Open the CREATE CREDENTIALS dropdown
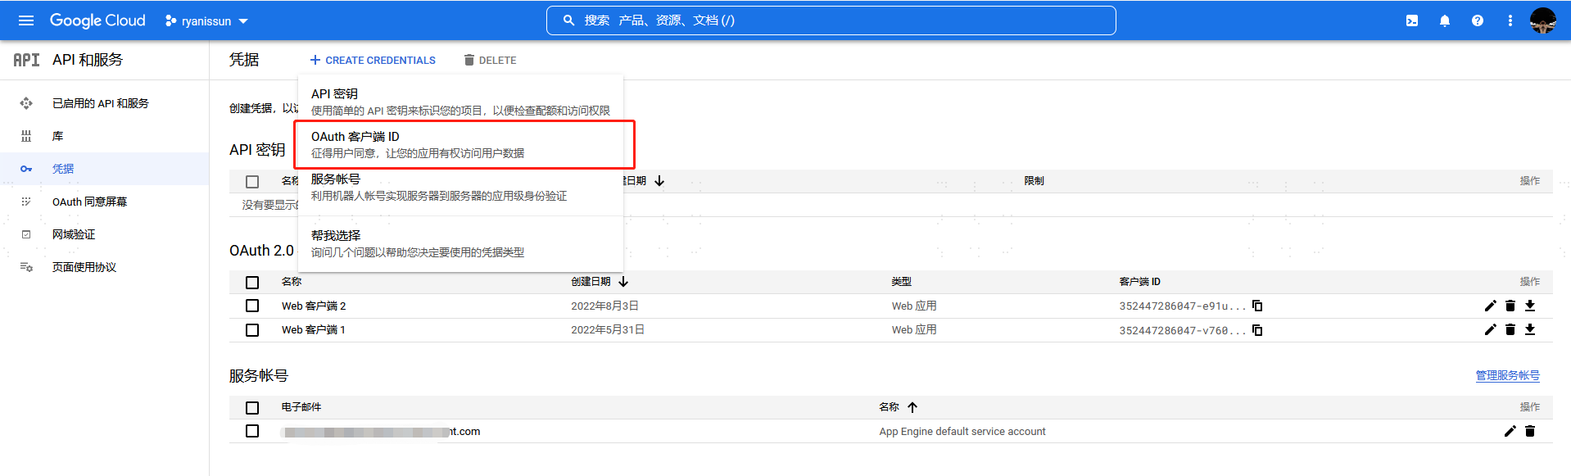This screenshot has width=1571, height=476. 373,60
